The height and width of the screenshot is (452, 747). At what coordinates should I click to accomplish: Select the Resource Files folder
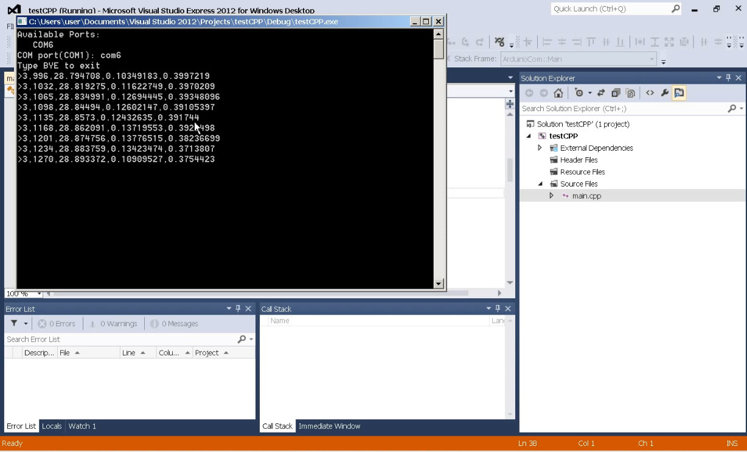click(577, 172)
